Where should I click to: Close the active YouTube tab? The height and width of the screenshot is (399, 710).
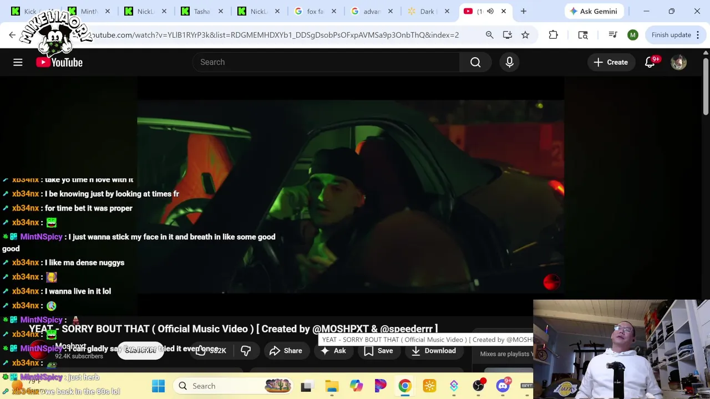(504, 11)
